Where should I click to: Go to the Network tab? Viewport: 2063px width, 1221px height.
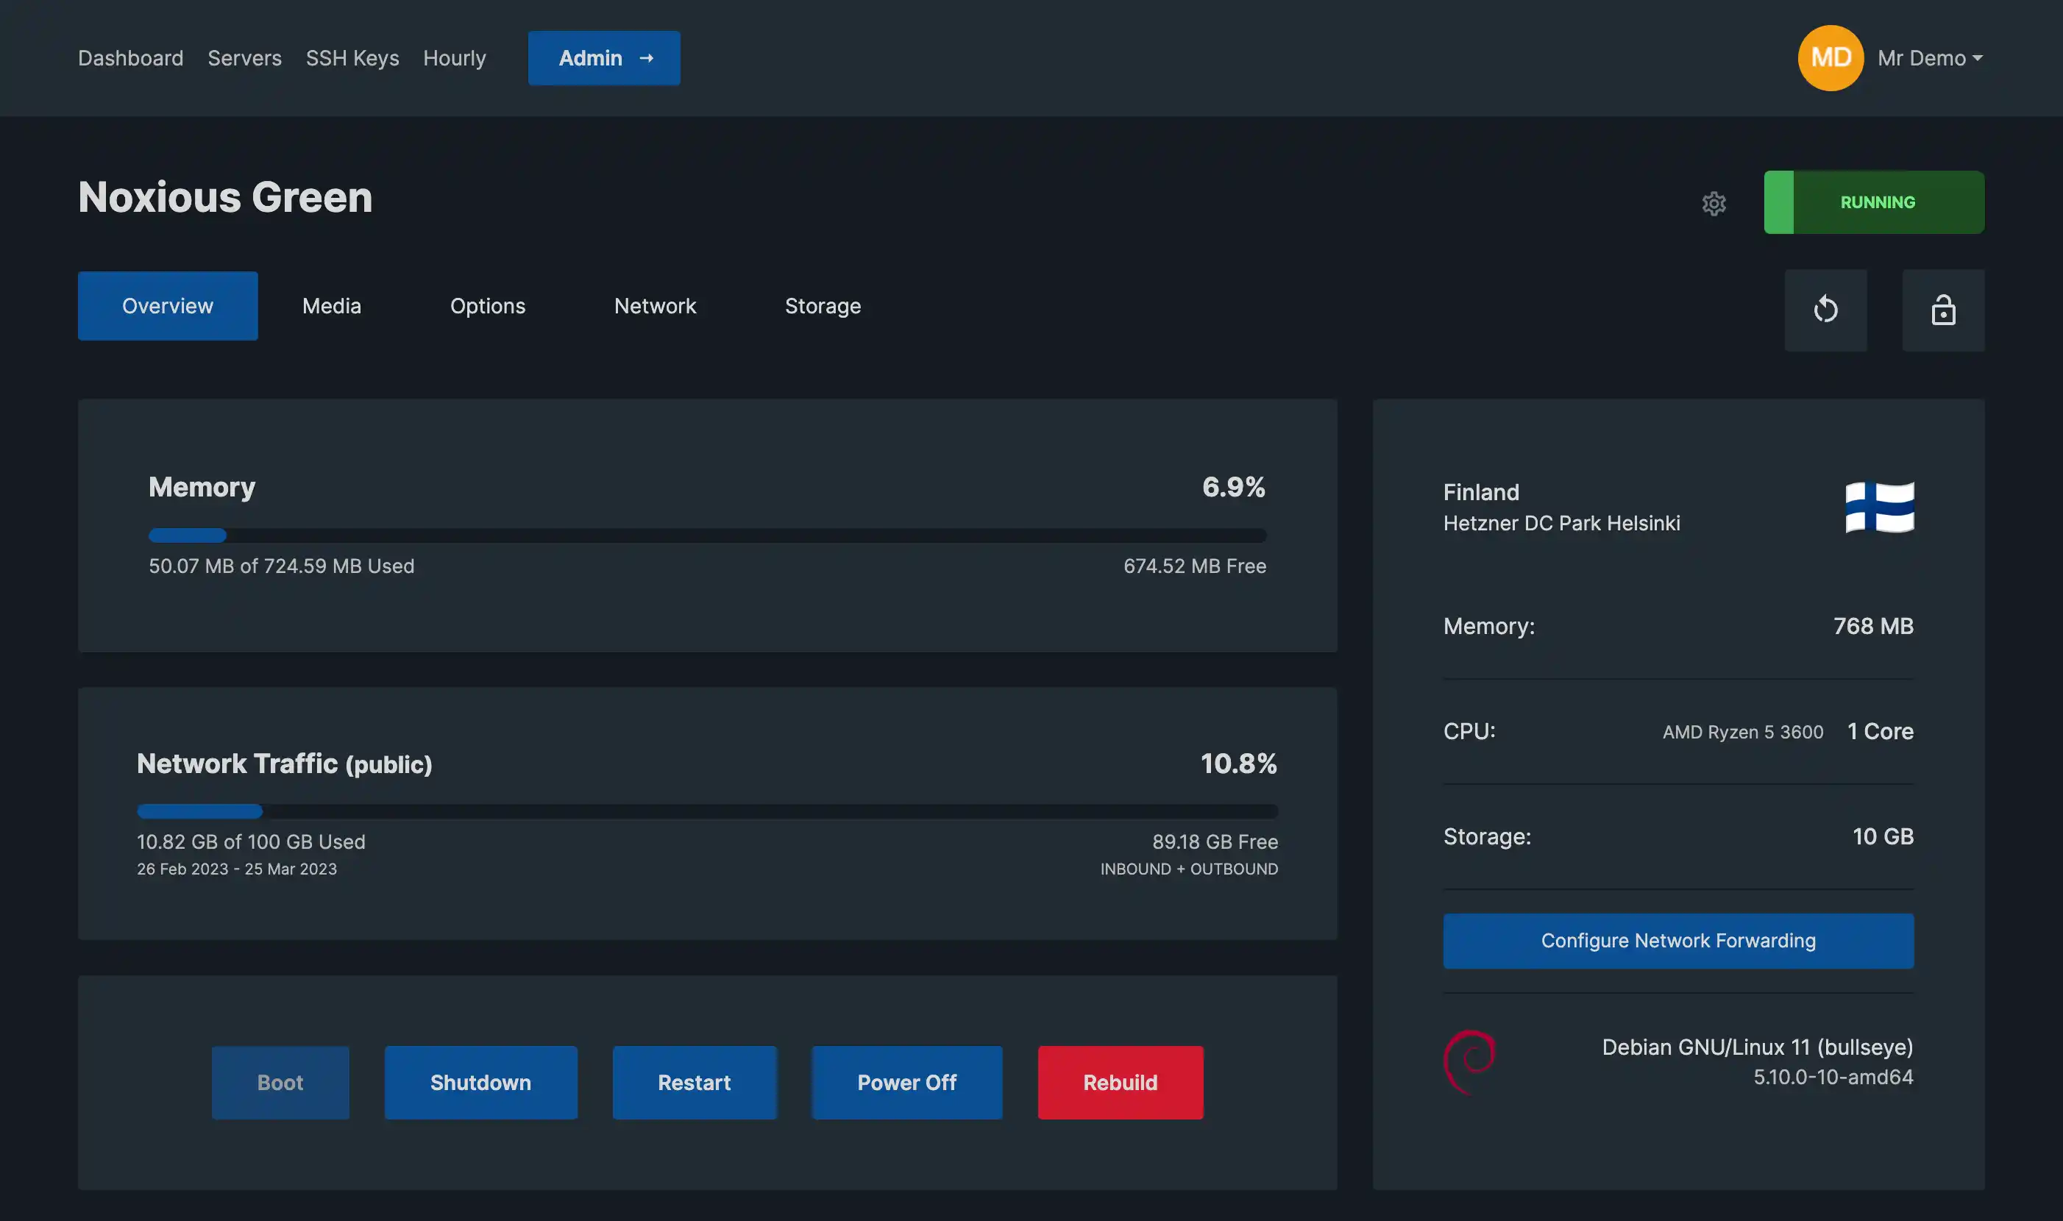click(655, 306)
